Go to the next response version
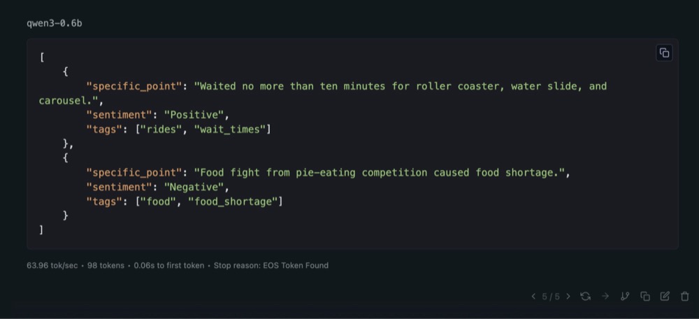The image size is (699, 319). [568, 297]
